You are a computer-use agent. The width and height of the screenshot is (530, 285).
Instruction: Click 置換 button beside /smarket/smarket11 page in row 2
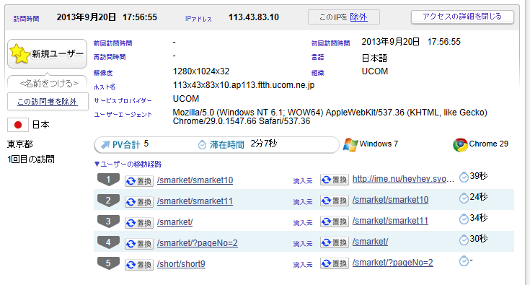pos(139,202)
